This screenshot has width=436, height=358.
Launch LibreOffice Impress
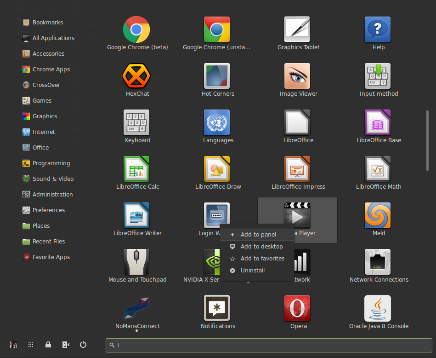(297, 173)
